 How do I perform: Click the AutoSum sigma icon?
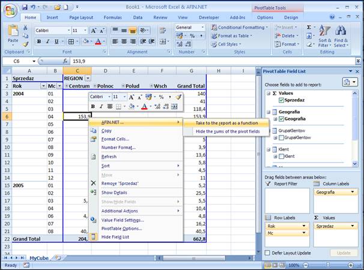point(309,28)
